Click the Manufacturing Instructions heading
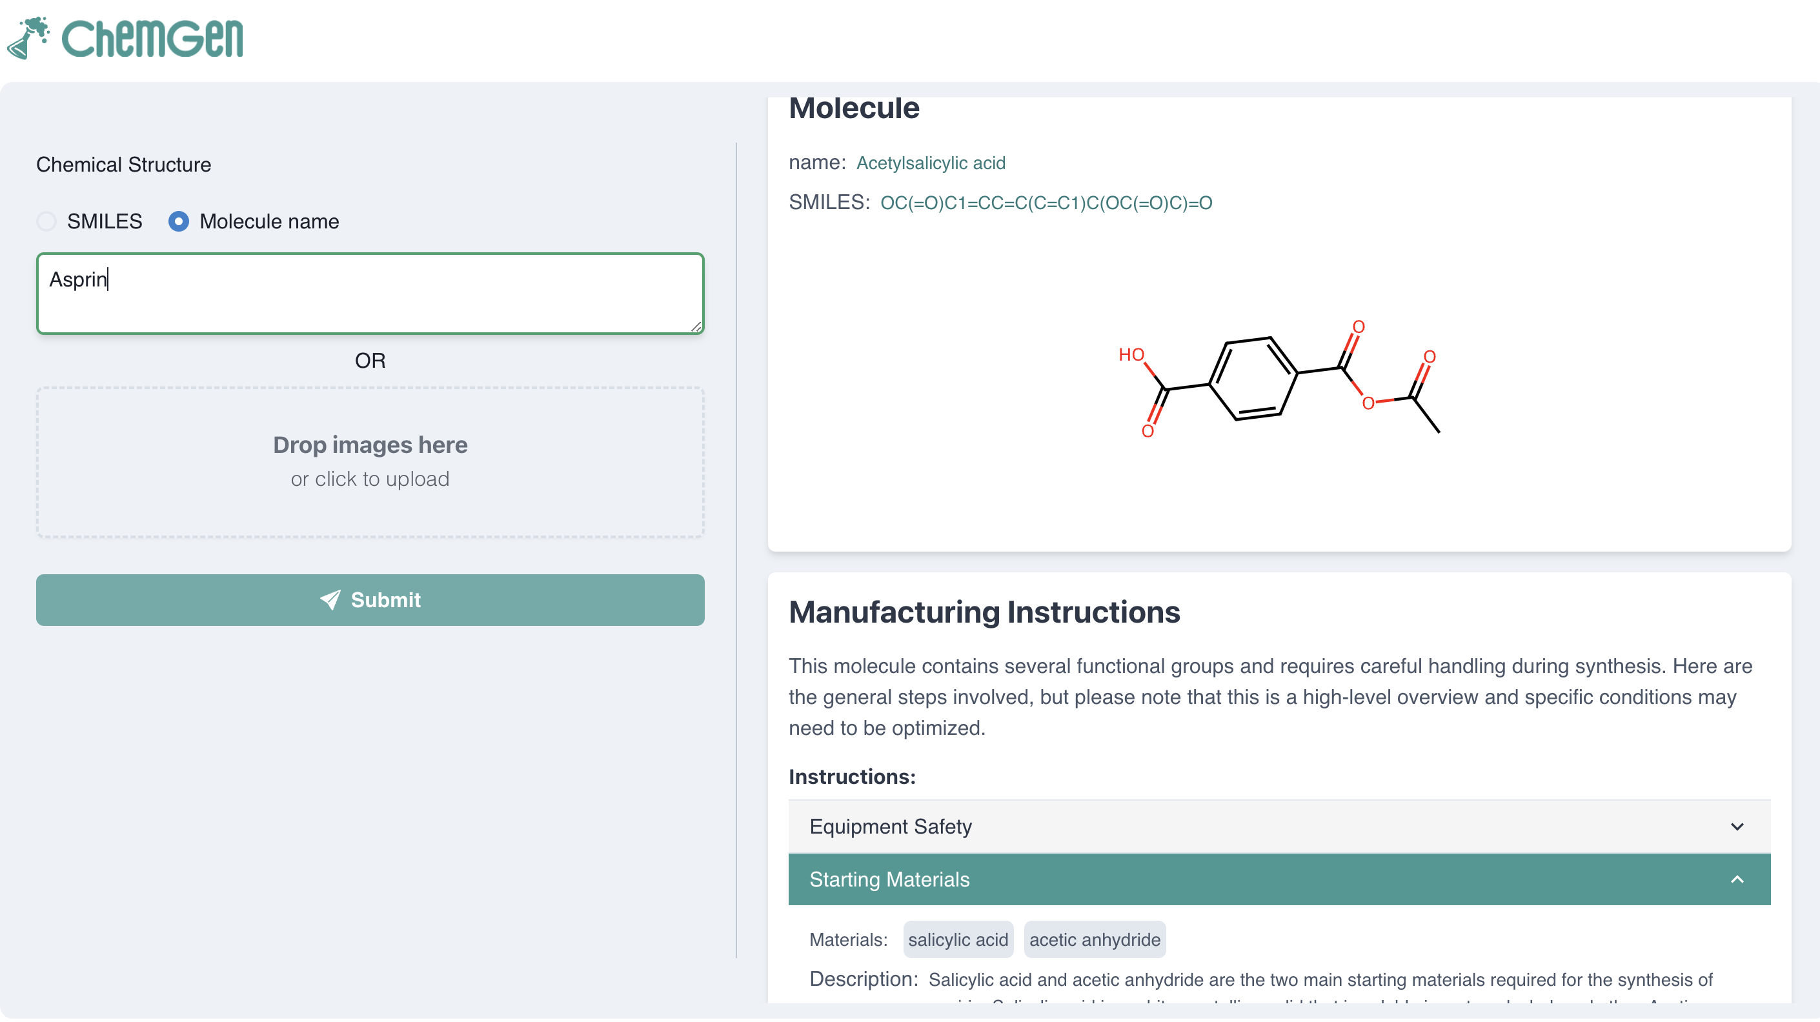Screen dimensions: 1820x1022 pos(984,612)
